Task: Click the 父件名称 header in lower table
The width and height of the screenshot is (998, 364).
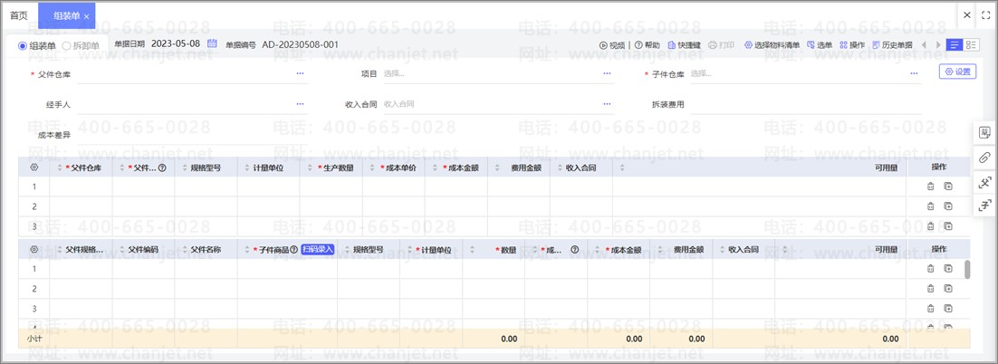Action: [206, 249]
